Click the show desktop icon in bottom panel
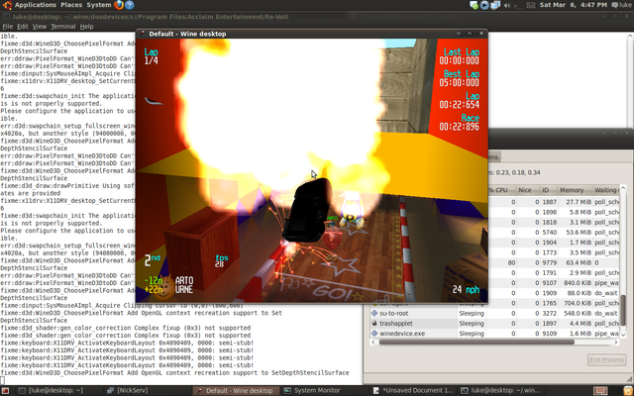This screenshot has height=396, width=634. pyautogui.click(x=6, y=391)
